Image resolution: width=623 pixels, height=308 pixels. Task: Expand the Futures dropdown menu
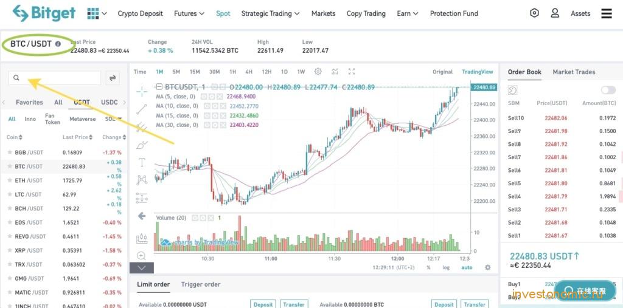(x=189, y=13)
